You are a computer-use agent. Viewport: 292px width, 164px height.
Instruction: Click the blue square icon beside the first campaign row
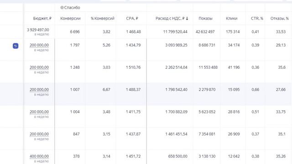pos(16,46)
